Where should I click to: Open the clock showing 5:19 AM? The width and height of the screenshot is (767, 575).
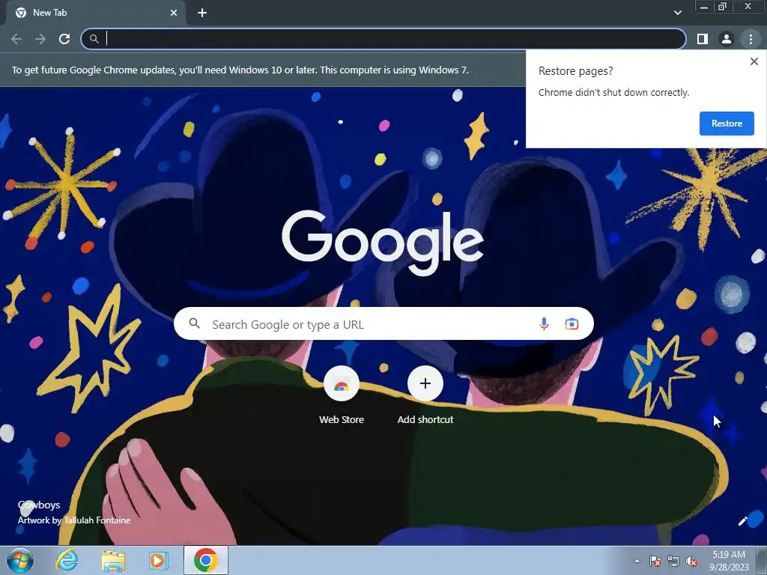click(729, 561)
